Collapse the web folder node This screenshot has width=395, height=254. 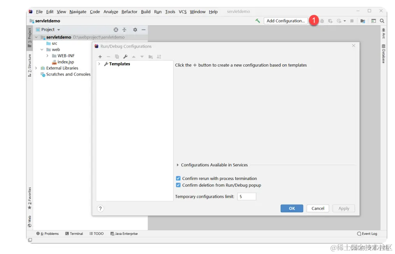pos(42,50)
